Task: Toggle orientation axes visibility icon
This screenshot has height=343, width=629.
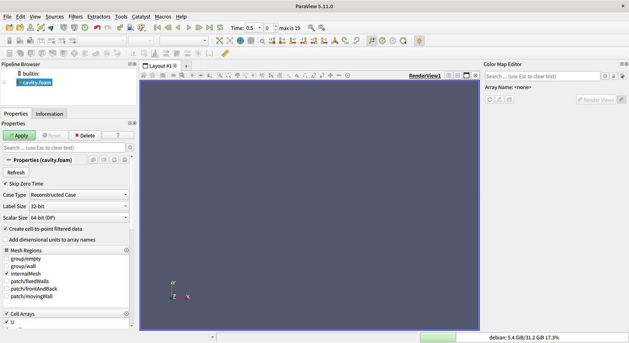Action: coord(372,41)
